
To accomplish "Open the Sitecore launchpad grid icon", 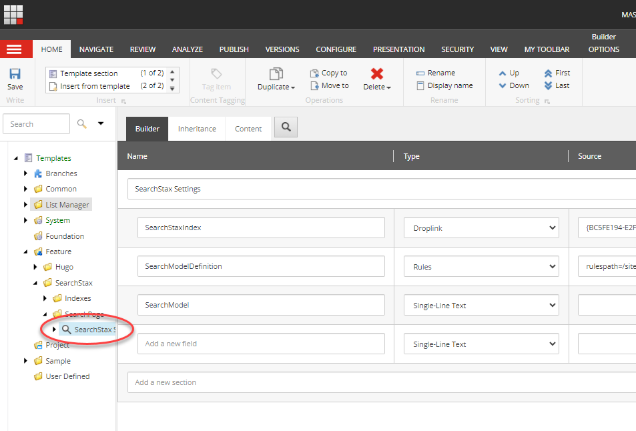I will point(13,15).
